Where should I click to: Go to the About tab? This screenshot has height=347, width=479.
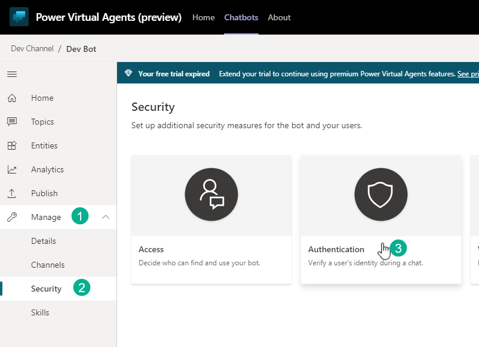point(279,17)
